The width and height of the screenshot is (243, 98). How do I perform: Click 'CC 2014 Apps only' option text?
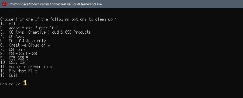tap(27, 41)
